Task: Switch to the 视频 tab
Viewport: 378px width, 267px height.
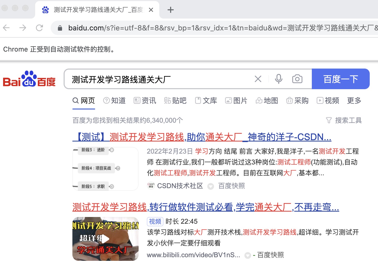Action: 328,101
